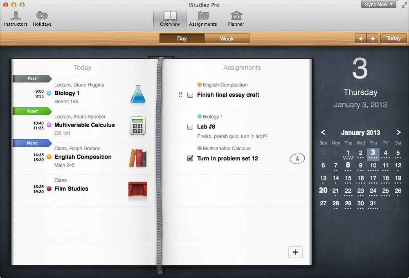Switch to the Overview book view
Image resolution: width=409 pixels, height=278 pixels.
170,19
